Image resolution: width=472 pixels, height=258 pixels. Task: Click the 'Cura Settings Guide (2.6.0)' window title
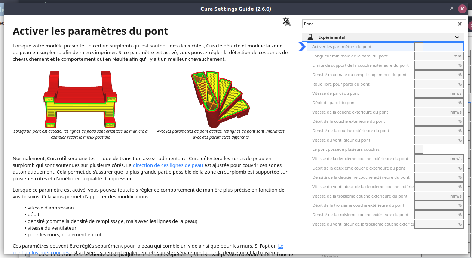click(x=236, y=9)
